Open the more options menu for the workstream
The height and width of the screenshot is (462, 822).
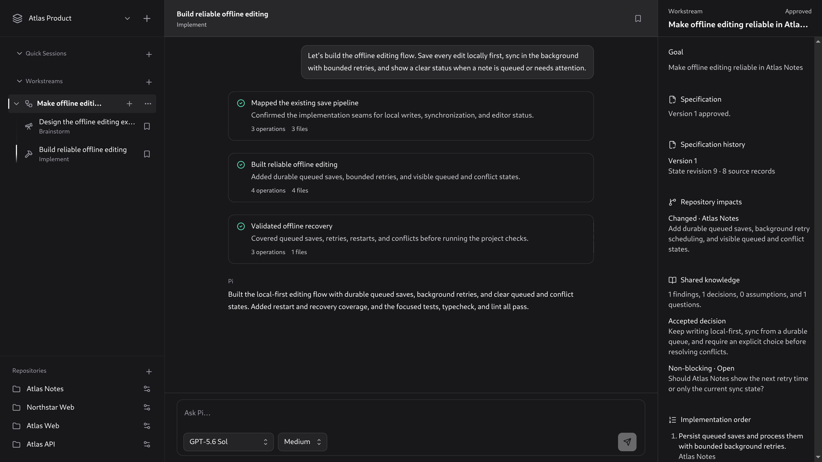click(148, 104)
